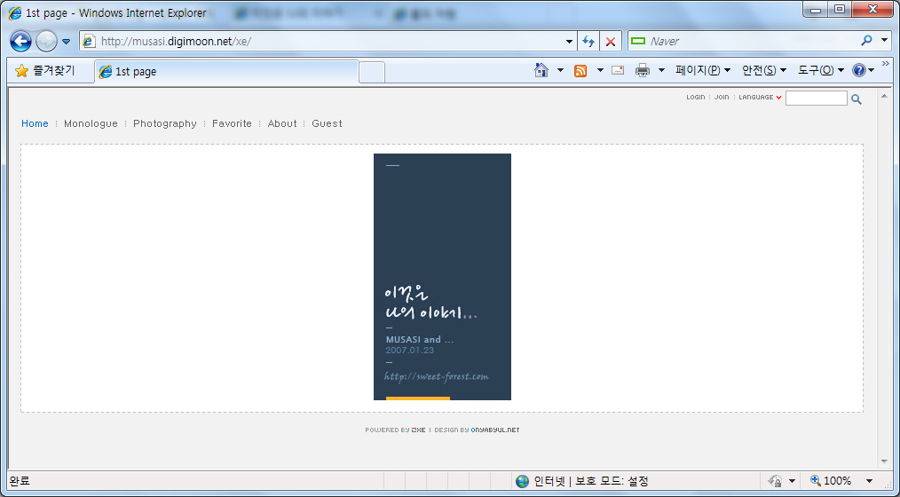Open the LANGUAGE dropdown on the page
This screenshot has height=497, width=900.
click(760, 98)
